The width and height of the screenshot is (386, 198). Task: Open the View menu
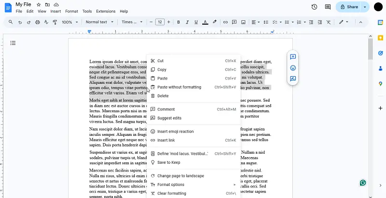[x=42, y=11]
